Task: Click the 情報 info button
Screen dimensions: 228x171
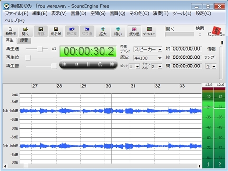Action: 211,49
